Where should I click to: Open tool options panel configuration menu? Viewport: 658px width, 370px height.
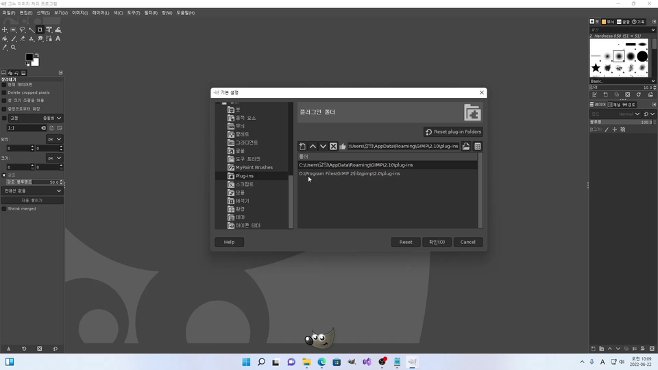click(60, 73)
